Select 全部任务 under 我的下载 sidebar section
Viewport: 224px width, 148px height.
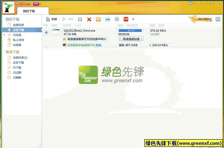click(18, 25)
